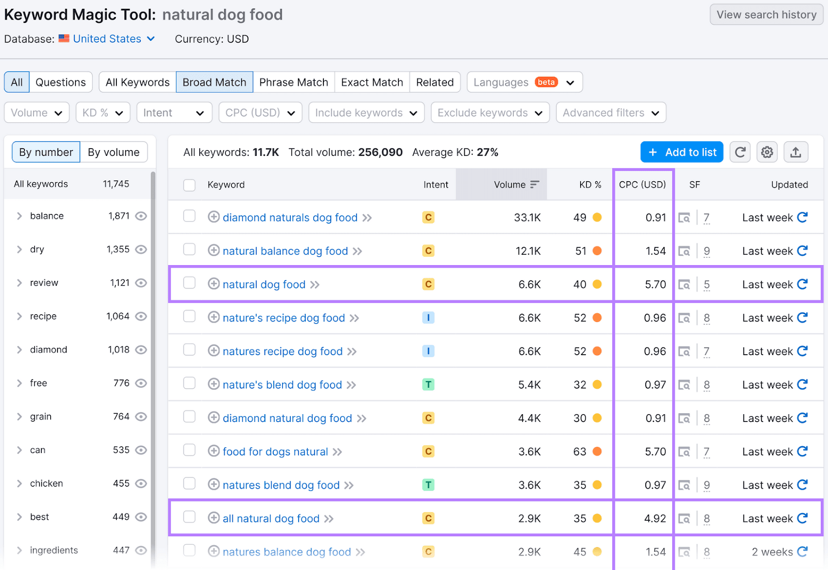Viewport: 828px width, 570px height.
Task: Open the KD % filter dropdown
Action: 102,112
